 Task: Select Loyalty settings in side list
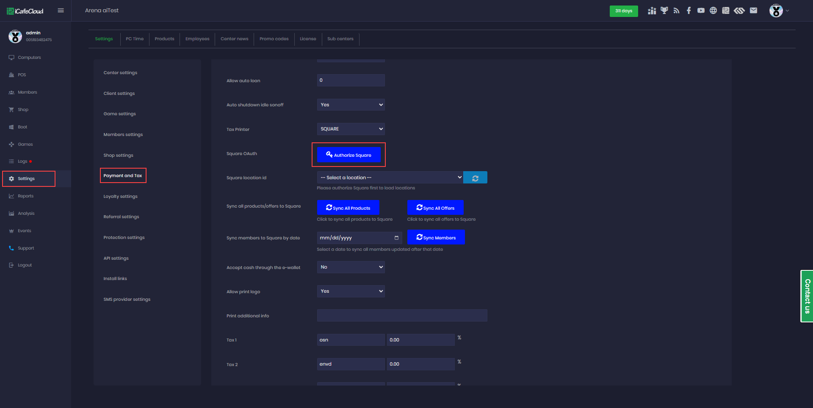coord(120,197)
